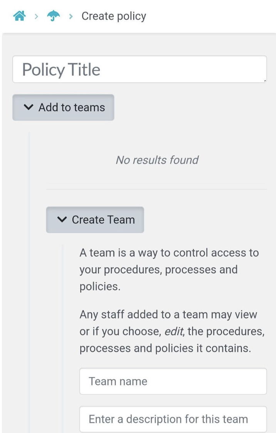Click the down chevron on Add to teams

(28, 108)
